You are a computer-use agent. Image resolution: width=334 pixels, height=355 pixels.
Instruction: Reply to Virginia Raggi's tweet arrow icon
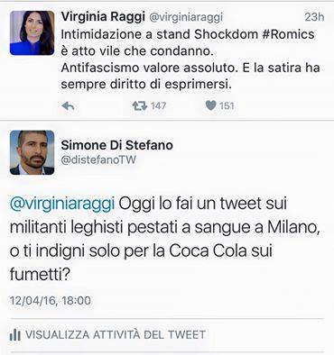[x=68, y=105]
